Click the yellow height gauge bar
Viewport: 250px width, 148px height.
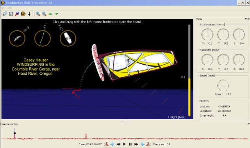point(189,97)
